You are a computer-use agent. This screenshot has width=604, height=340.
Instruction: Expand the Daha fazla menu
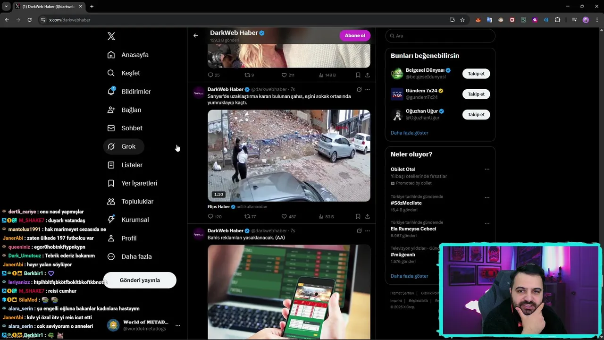pos(130,256)
